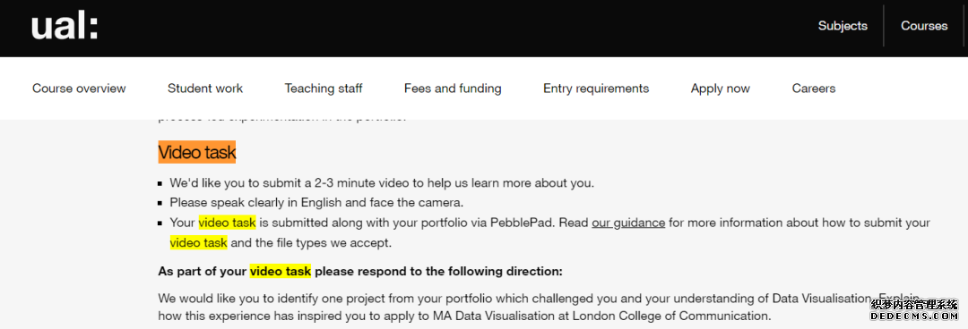Screen dimensions: 968x329
Task: Click the 'speak clearly in English' bullet
Action: [316, 202]
